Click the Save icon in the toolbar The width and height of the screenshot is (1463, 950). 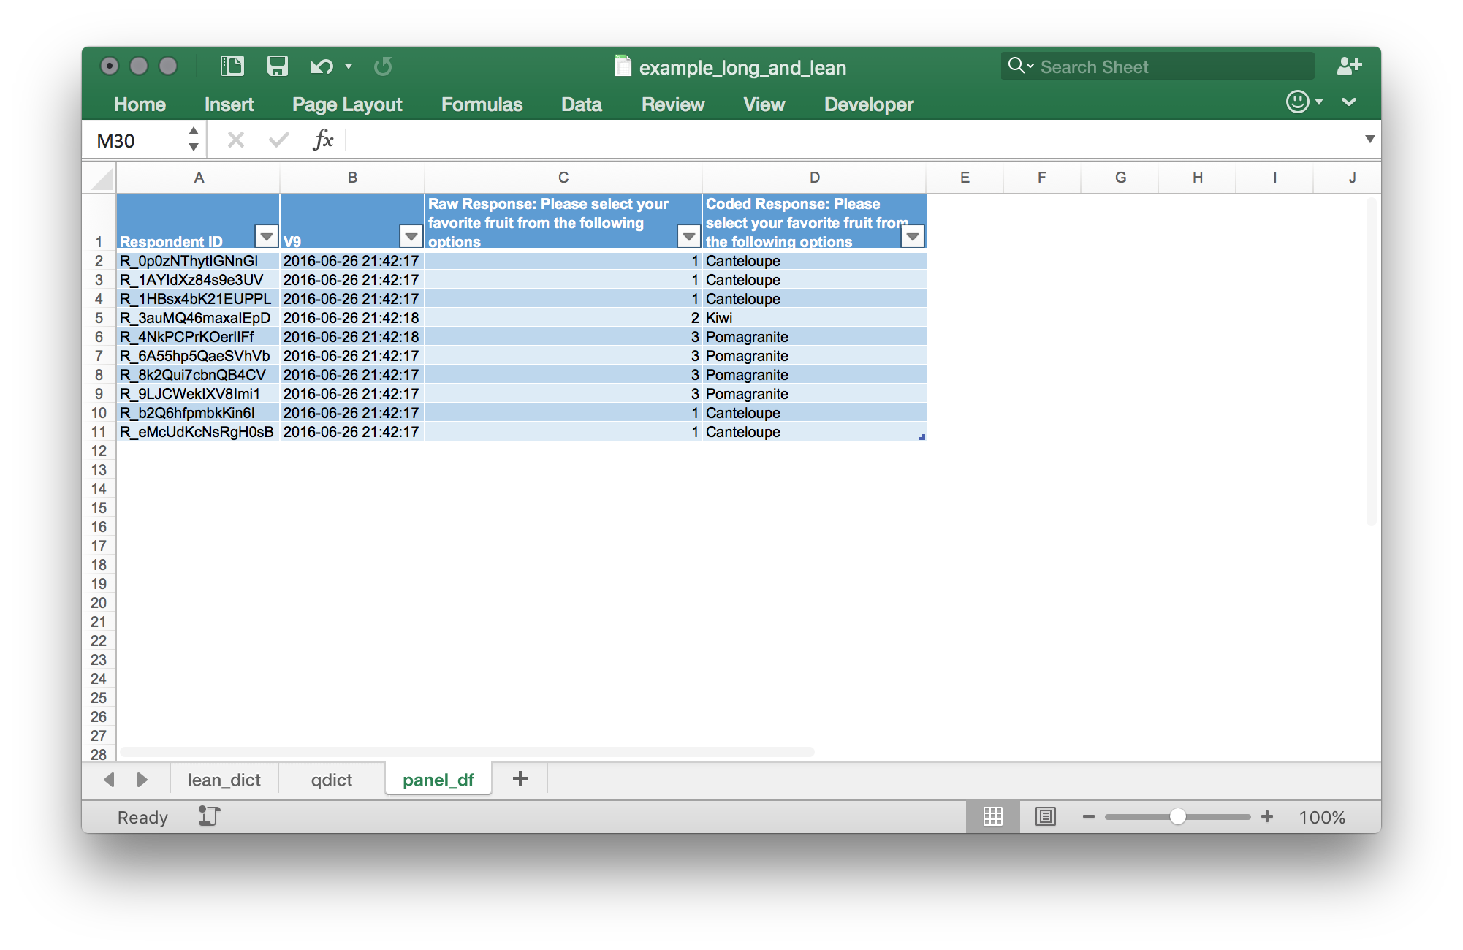click(277, 66)
